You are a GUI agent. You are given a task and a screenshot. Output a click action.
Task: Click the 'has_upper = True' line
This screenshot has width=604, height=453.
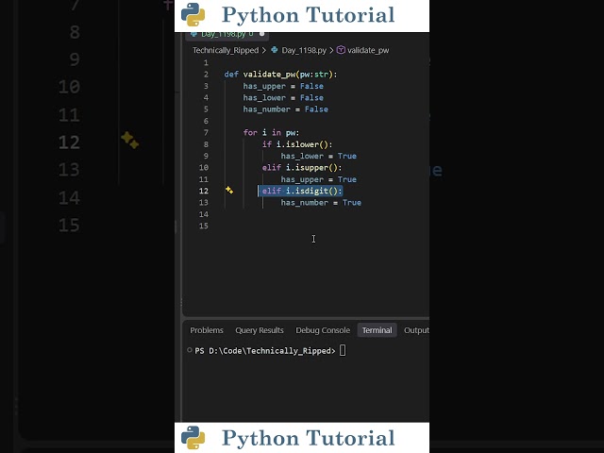click(319, 179)
